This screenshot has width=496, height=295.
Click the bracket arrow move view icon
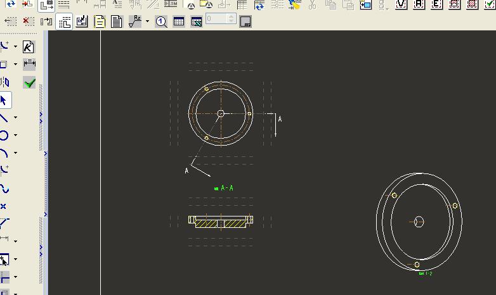[x=46, y=22]
